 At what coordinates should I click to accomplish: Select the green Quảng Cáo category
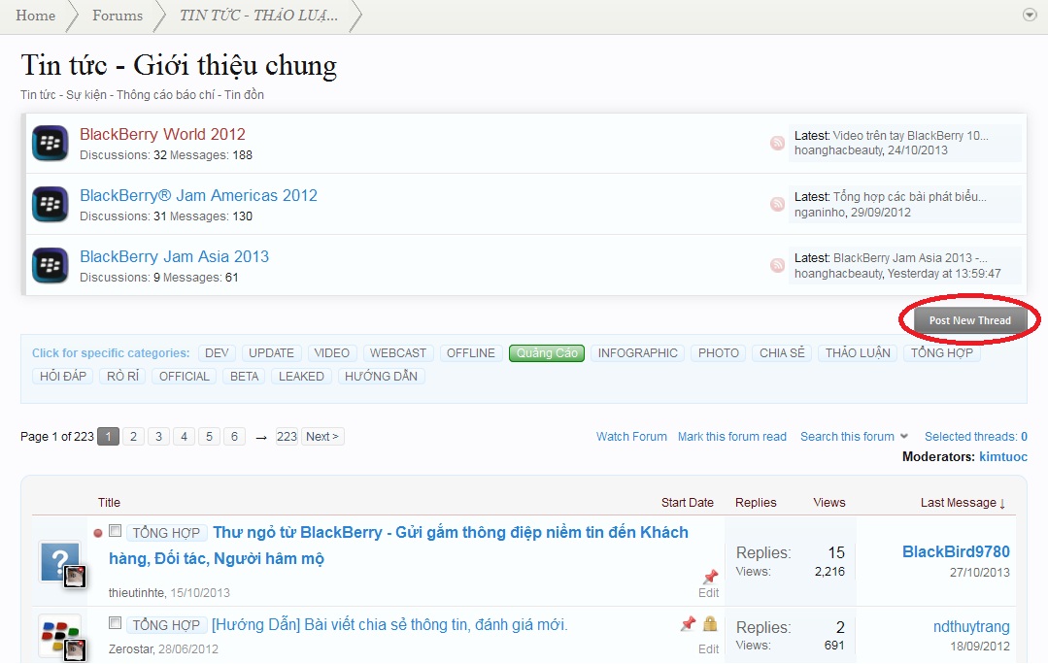pos(547,352)
